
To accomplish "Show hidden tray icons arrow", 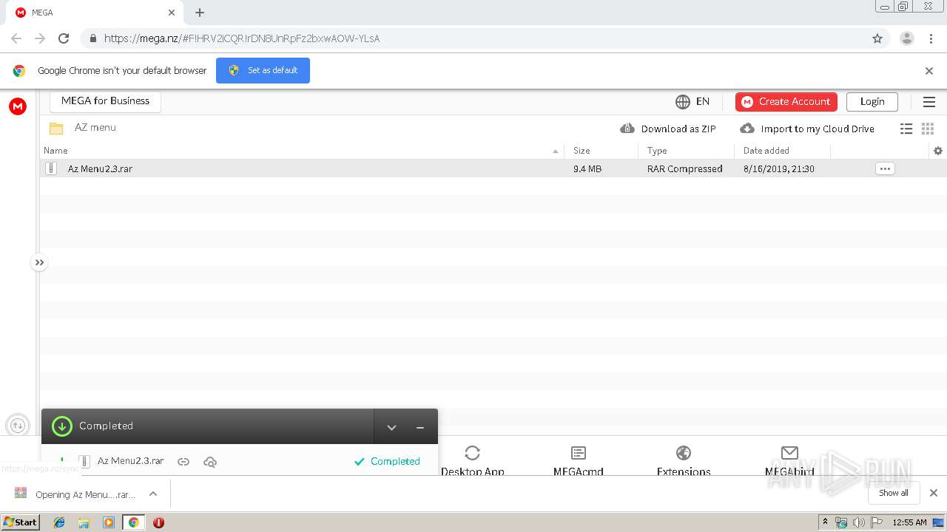I will (x=826, y=522).
